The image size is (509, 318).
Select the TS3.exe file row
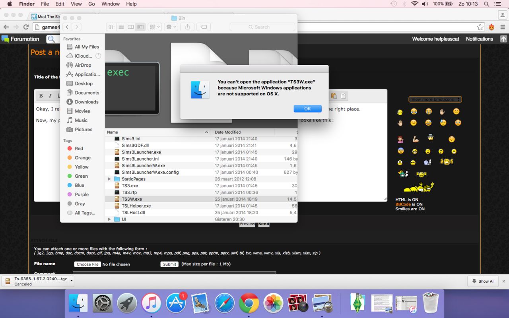(x=201, y=186)
